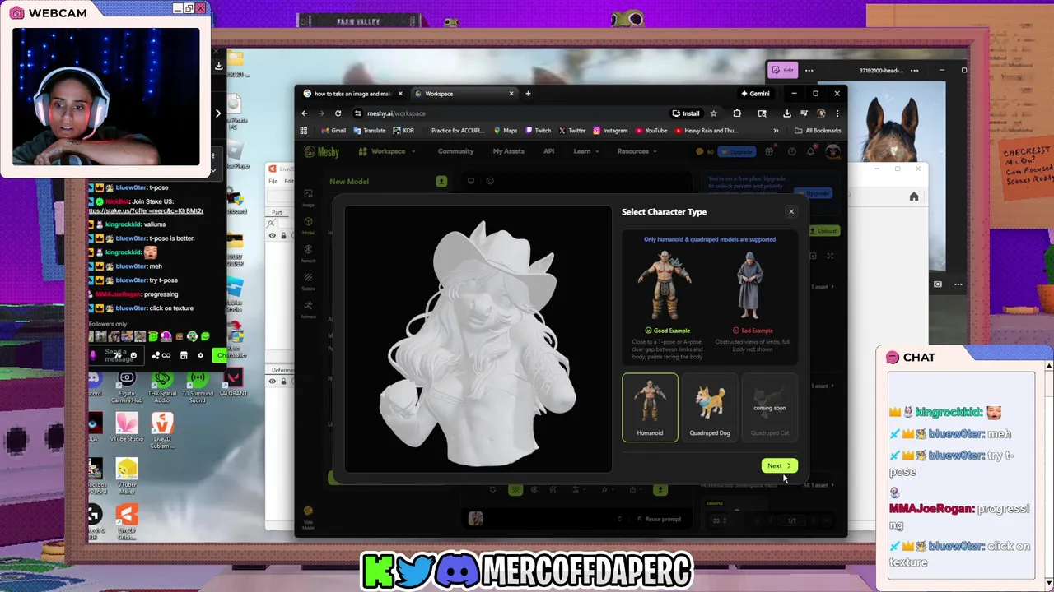Open the Workspace dropdown in Meshy
This screenshot has height=592, width=1054.
coord(387,151)
